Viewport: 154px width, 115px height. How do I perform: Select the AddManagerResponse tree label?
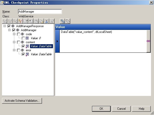pos(30,26)
